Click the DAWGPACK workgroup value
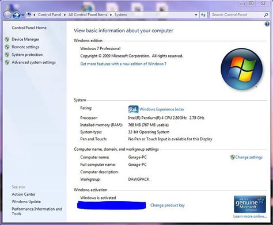 [139, 180]
